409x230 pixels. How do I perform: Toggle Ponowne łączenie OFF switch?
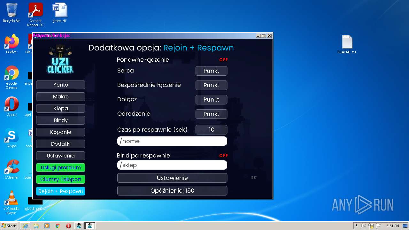223,60
